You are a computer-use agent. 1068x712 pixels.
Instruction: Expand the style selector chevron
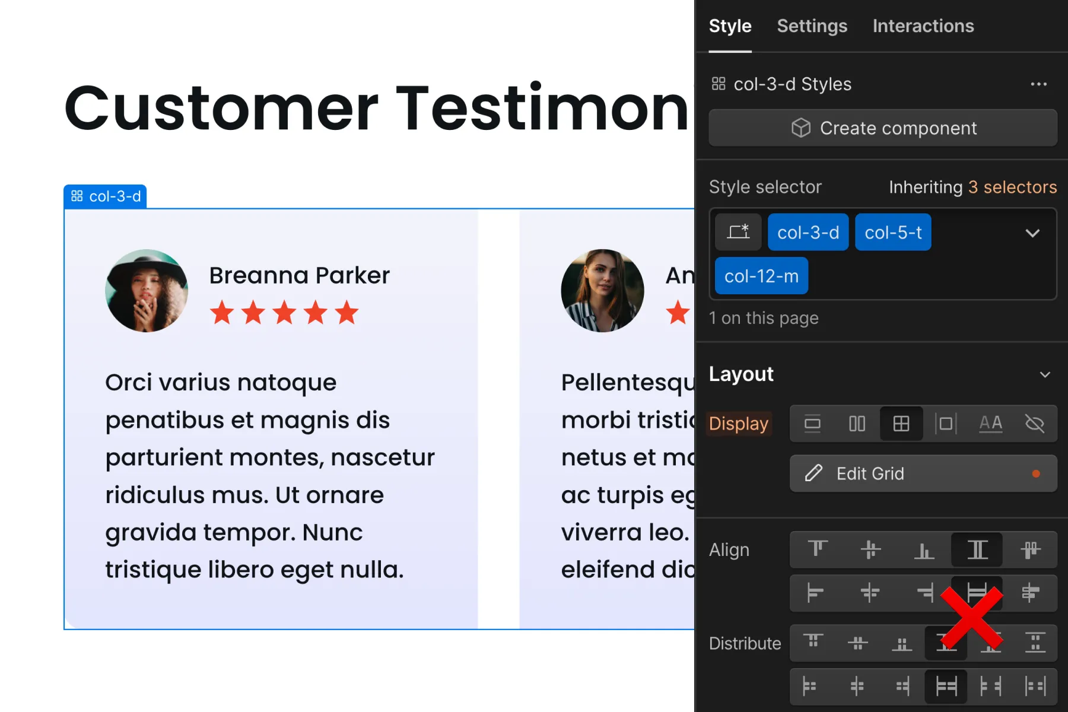point(1033,233)
